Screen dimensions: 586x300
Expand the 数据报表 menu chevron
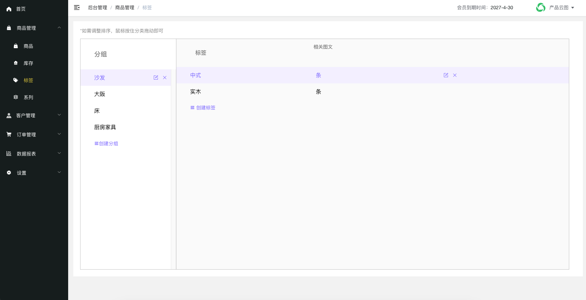click(x=59, y=153)
